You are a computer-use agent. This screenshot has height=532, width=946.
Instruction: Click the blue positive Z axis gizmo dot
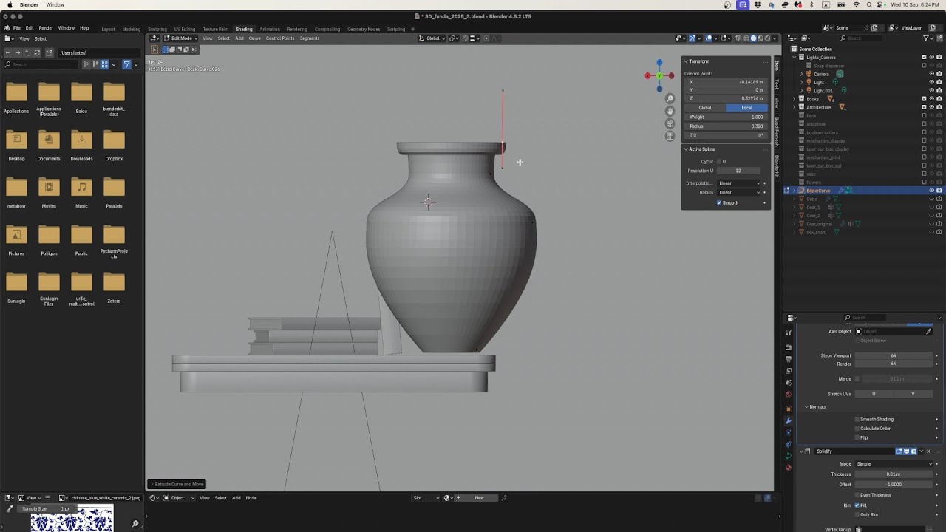coord(659,62)
